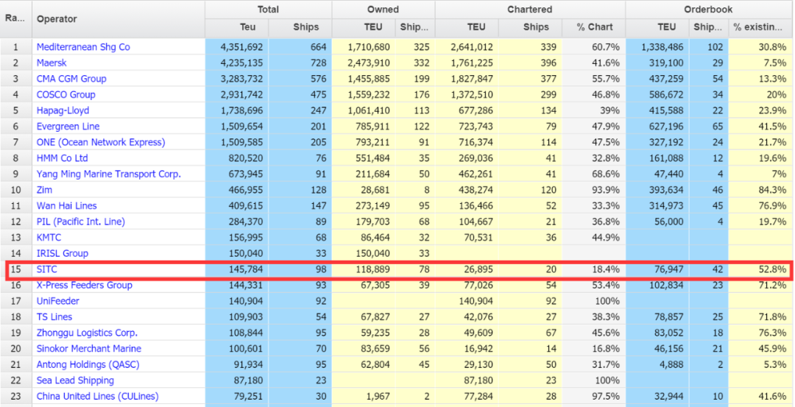Click the Yang Ming Marine Transport Corp. link

108,174
